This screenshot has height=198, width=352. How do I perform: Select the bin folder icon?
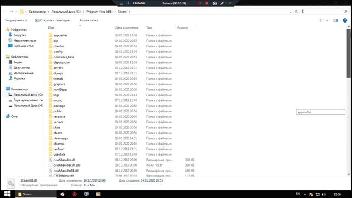pyautogui.click(x=51, y=41)
